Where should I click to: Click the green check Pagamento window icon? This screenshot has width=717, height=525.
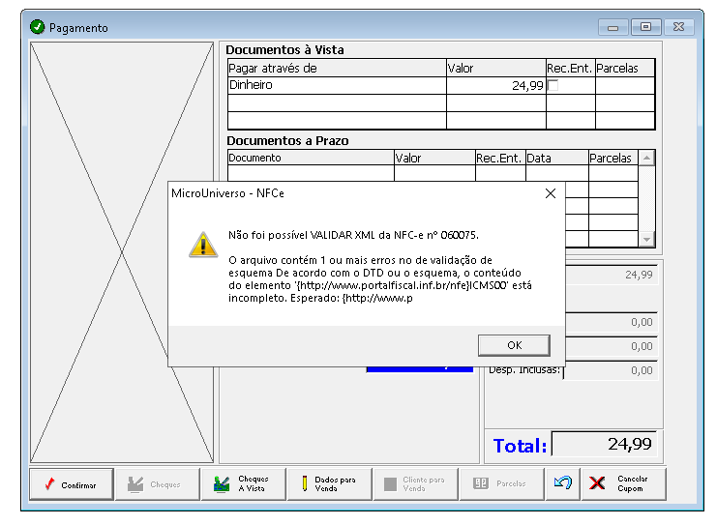pyautogui.click(x=38, y=27)
